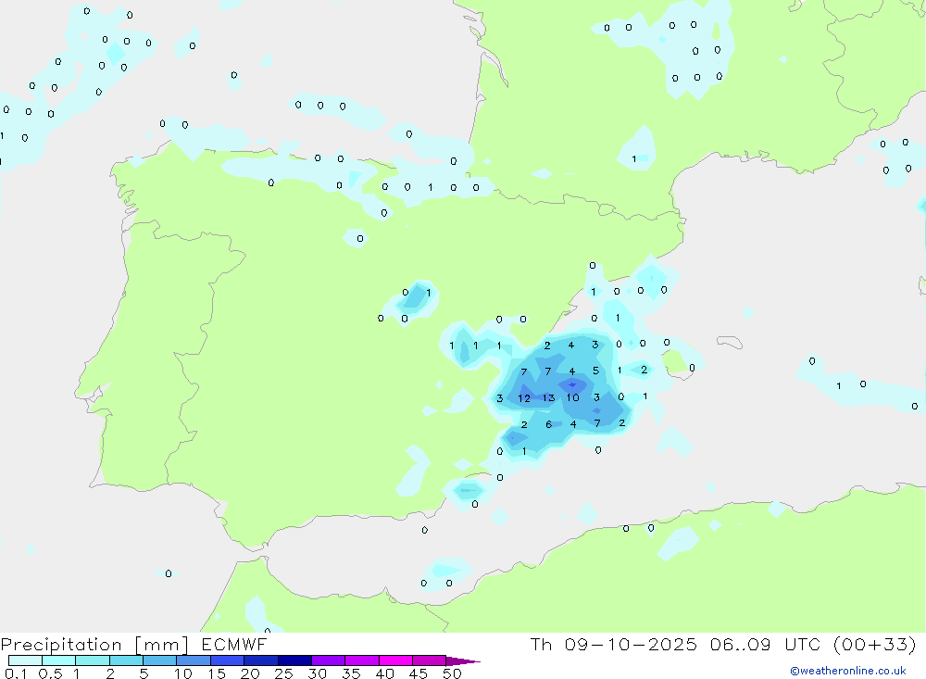The height and width of the screenshot is (679, 926).
Task: Select the 20–25 mm dark navy legend swatch
Action: pos(261,660)
